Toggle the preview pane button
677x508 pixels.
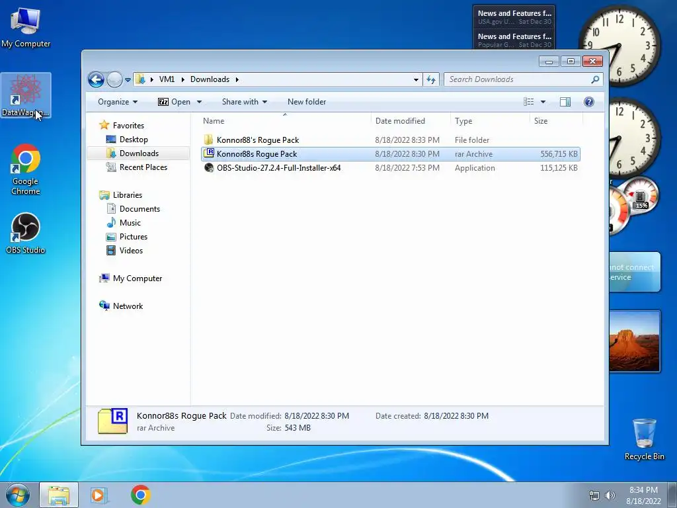565,102
